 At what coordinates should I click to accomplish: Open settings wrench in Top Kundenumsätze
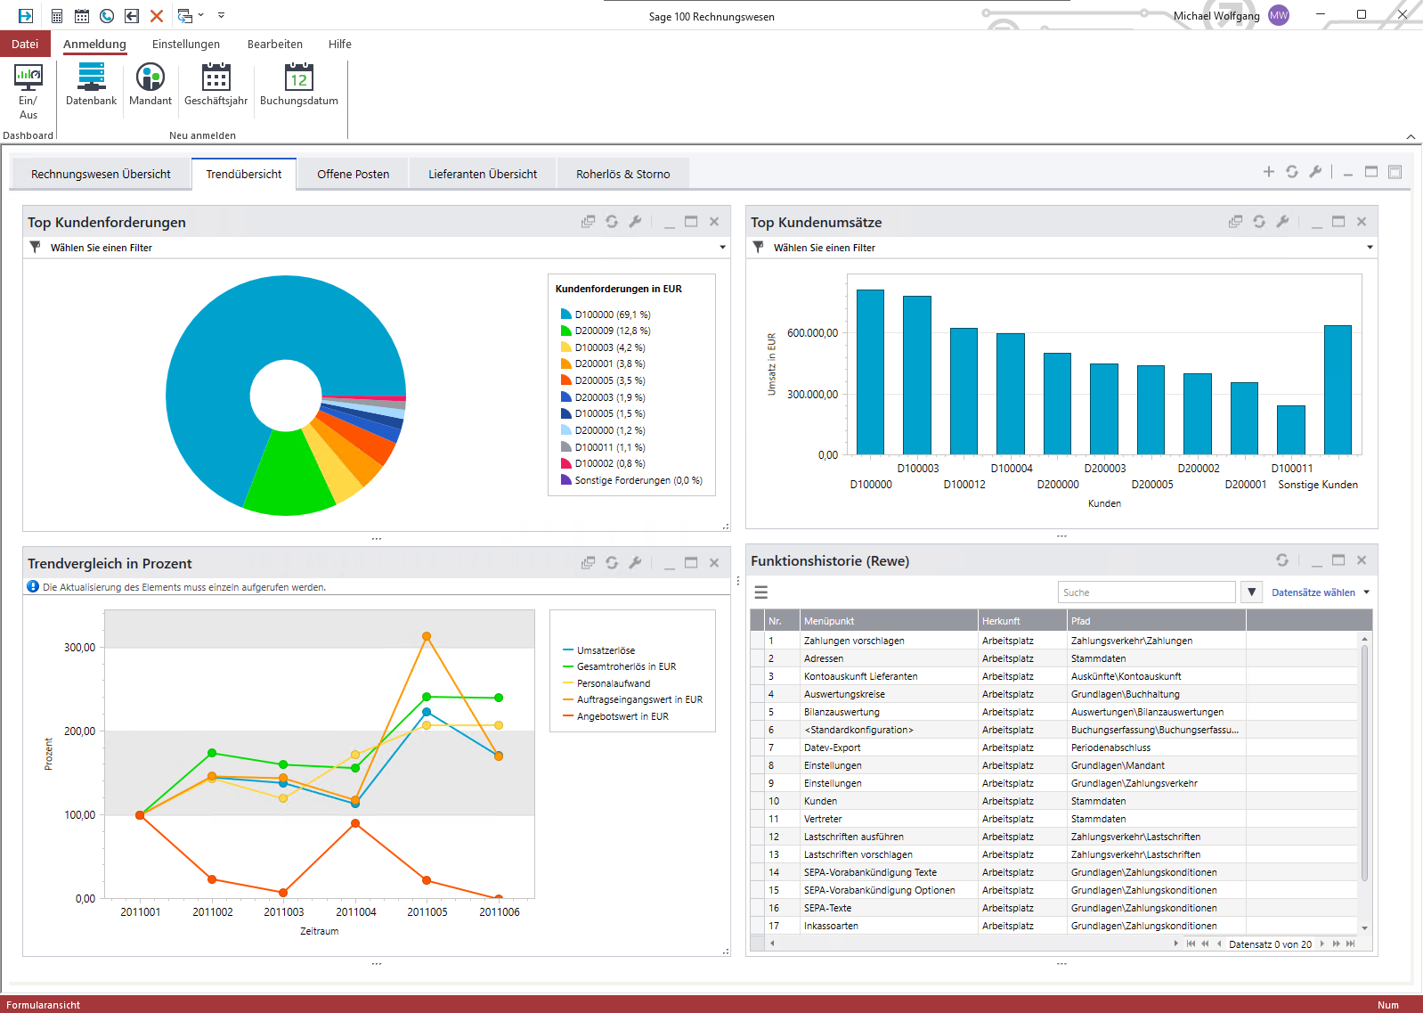[x=1282, y=222]
